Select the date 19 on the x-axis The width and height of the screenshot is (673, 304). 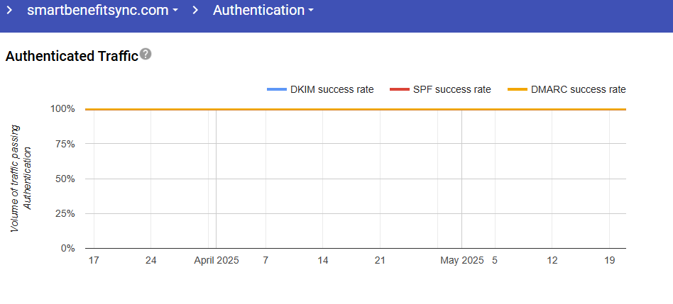(x=609, y=261)
